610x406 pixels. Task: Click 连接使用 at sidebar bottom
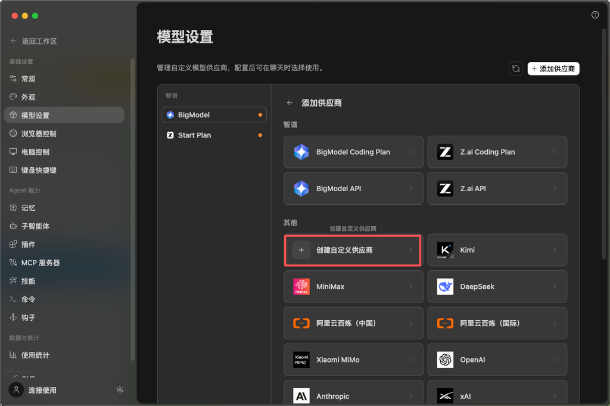coord(42,390)
